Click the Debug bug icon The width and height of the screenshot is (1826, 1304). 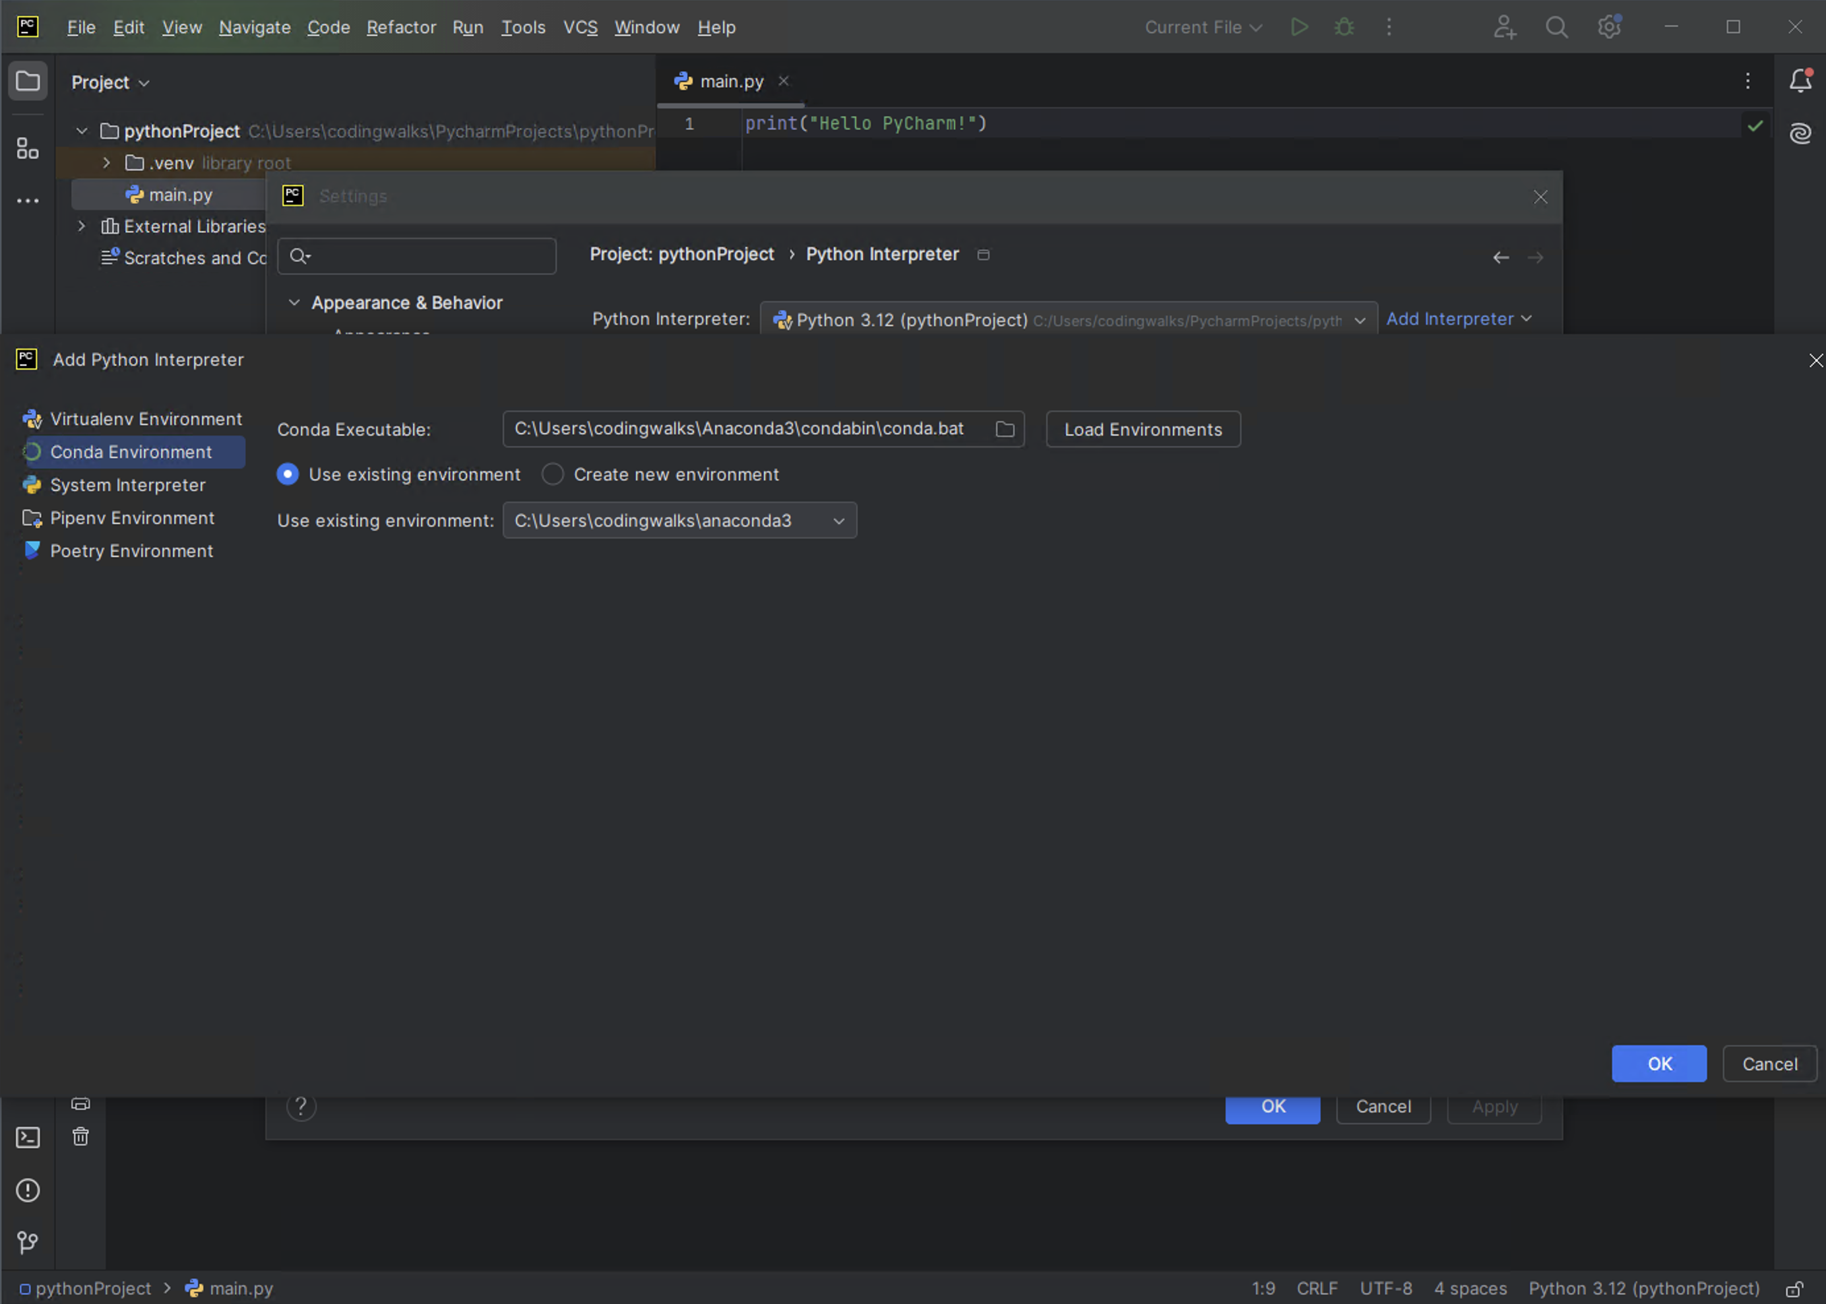pyautogui.click(x=1344, y=27)
